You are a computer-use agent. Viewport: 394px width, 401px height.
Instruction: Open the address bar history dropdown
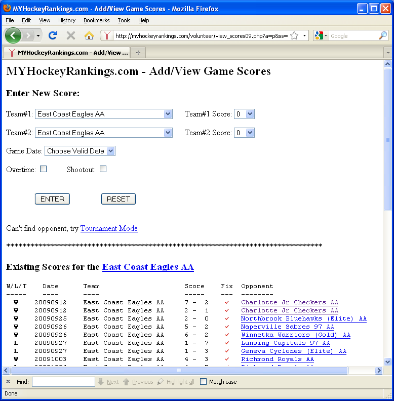point(304,35)
